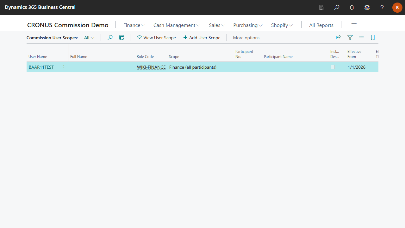Search the Commission User Scopes list
This screenshot has width=405, height=228.
point(110,38)
